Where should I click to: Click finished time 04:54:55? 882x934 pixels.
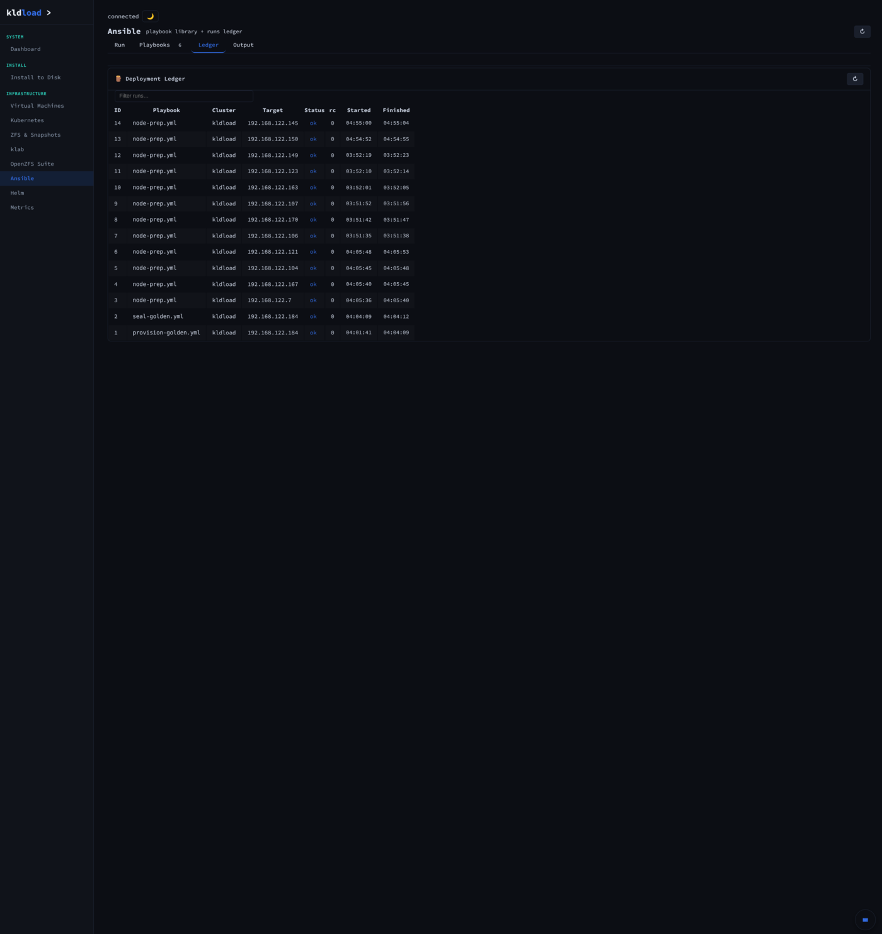(396, 139)
